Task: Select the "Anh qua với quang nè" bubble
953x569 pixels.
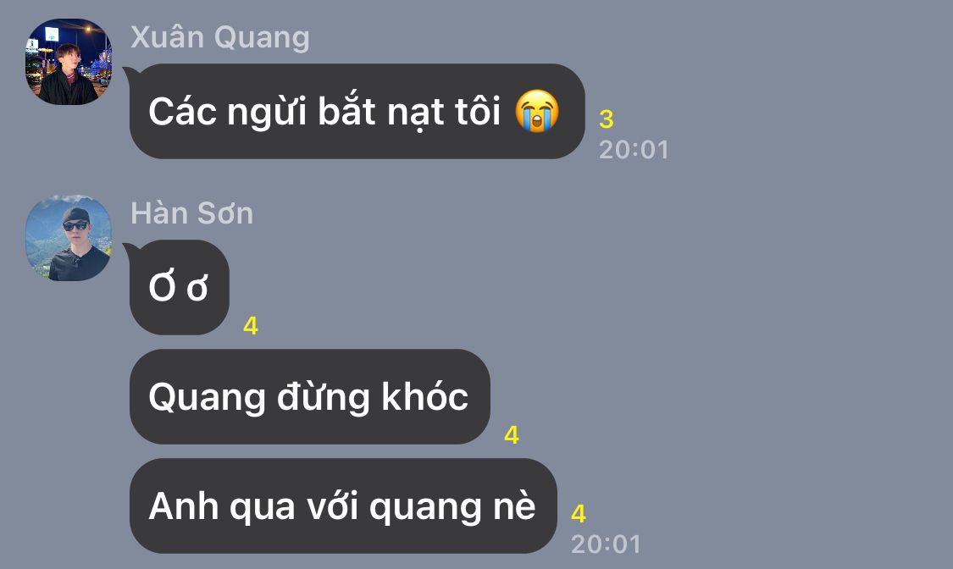Action: [343, 505]
